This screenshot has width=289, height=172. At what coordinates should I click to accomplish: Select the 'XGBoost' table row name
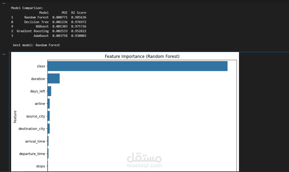[42, 26]
